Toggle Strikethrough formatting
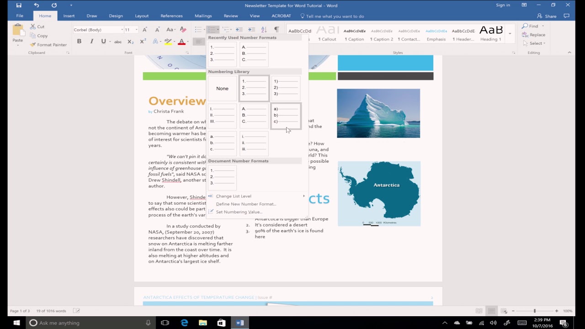Image resolution: width=585 pixels, height=329 pixels. click(x=118, y=42)
